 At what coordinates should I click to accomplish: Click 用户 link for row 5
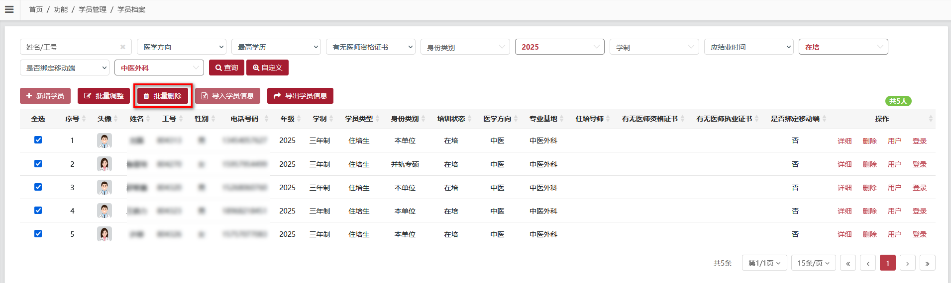(x=894, y=234)
